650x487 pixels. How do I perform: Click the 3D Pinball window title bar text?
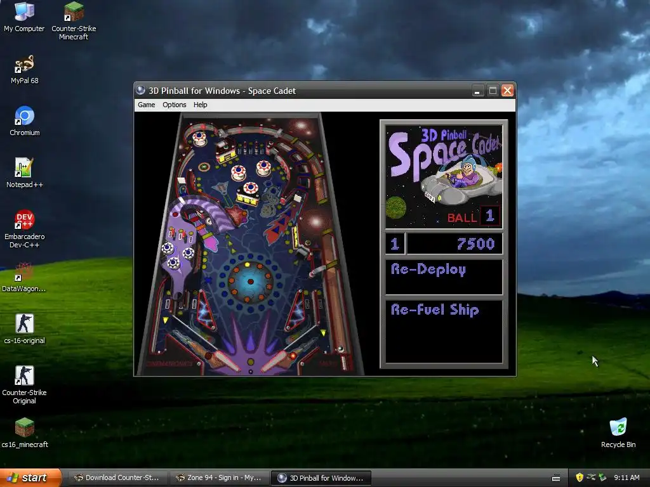(222, 91)
